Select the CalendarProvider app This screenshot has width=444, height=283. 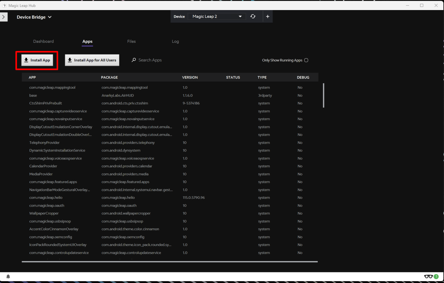tap(43, 166)
